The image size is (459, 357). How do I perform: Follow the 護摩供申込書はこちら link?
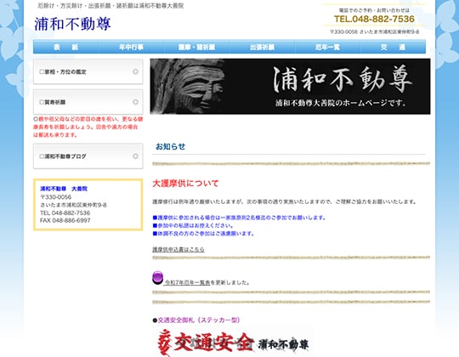tap(178, 250)
